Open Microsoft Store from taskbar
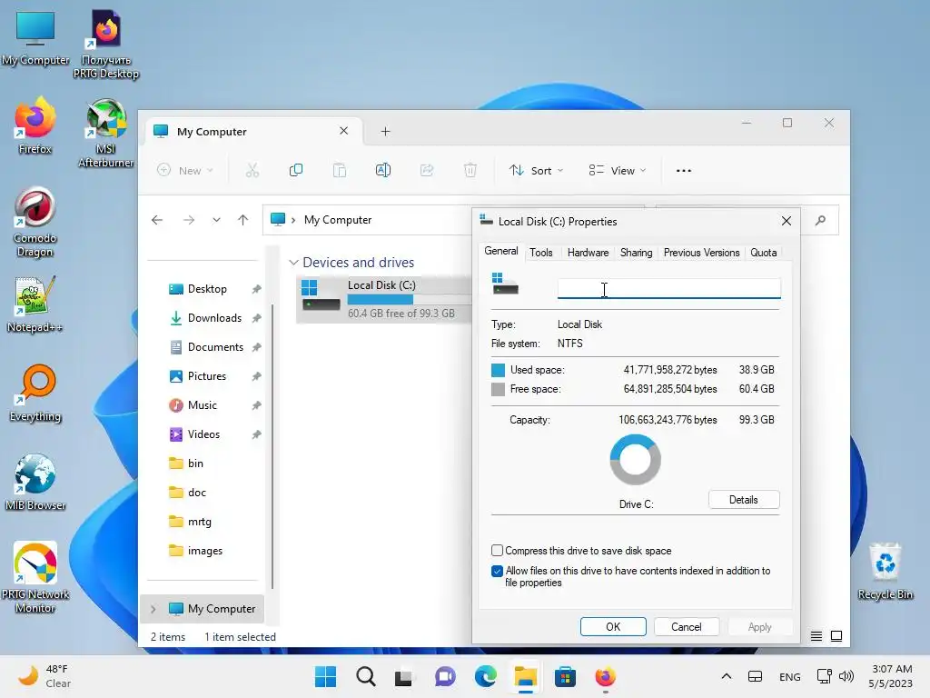Screen dimensions: 930x698 point(565,676)
